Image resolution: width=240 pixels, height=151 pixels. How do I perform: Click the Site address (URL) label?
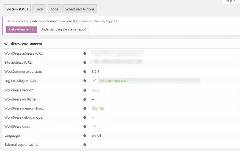[19, 62]
